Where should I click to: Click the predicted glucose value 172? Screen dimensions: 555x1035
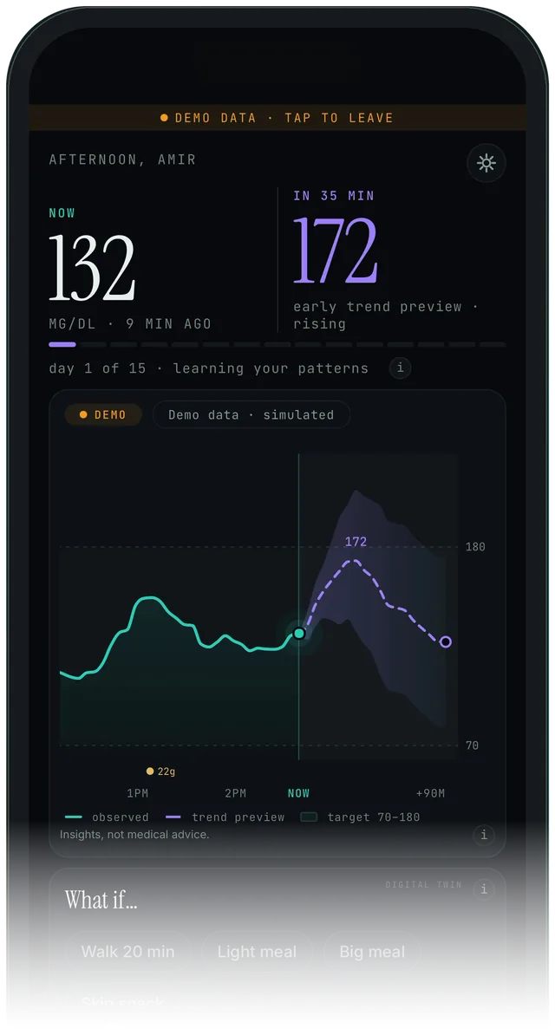[336, 251]
